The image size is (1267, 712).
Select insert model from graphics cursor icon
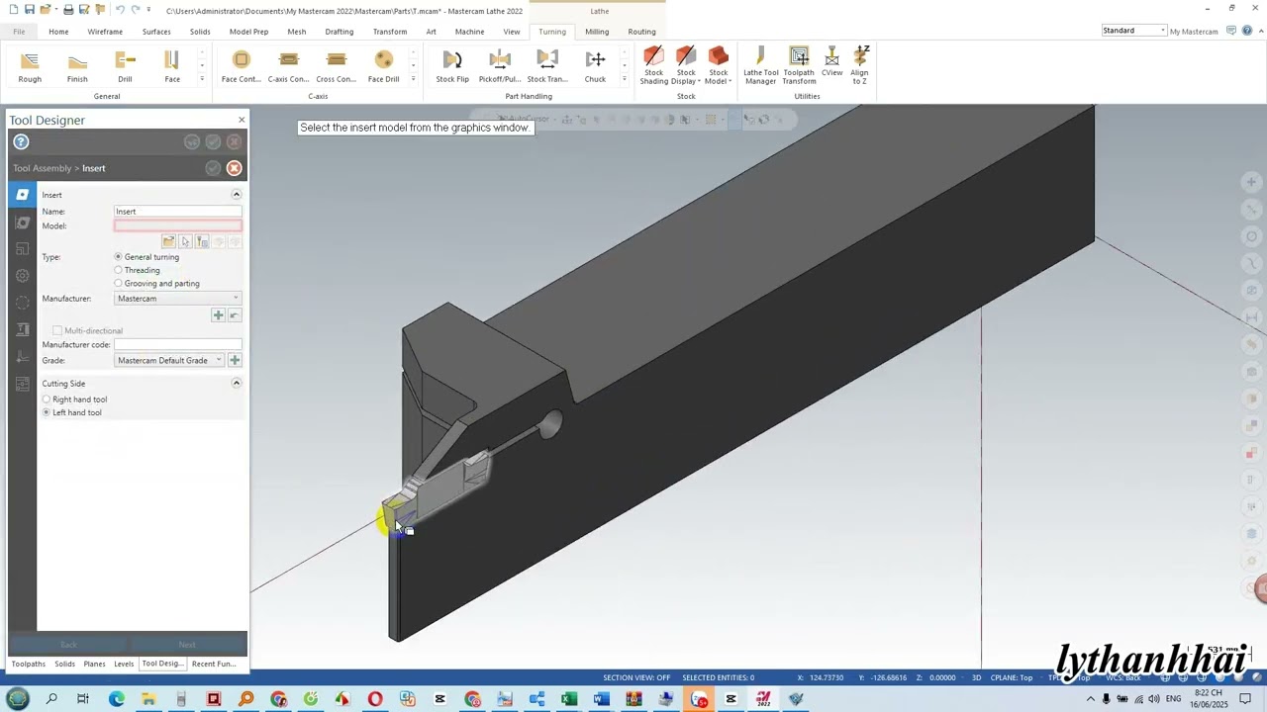click(x=185, y=242)
